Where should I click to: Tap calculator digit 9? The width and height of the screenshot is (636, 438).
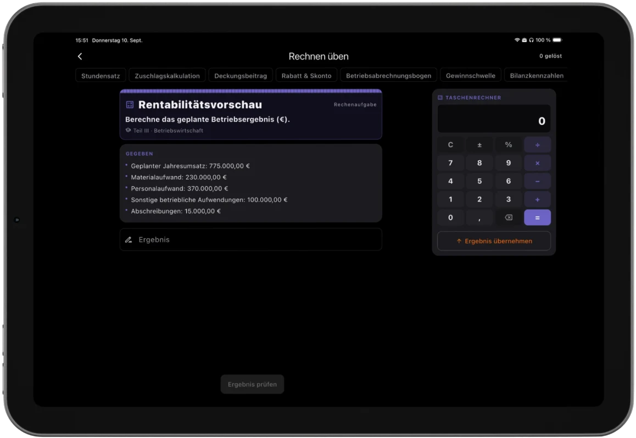(x=508, y=163)
